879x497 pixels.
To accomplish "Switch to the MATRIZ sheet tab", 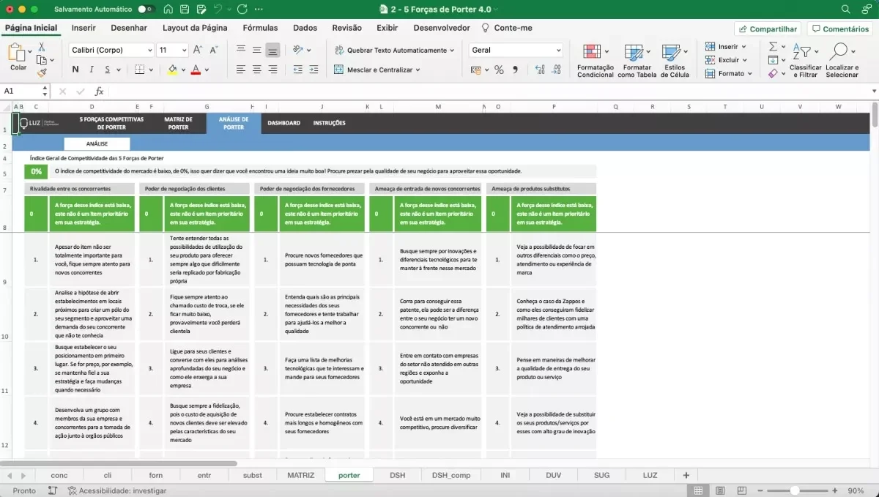I will click(300, 475).
